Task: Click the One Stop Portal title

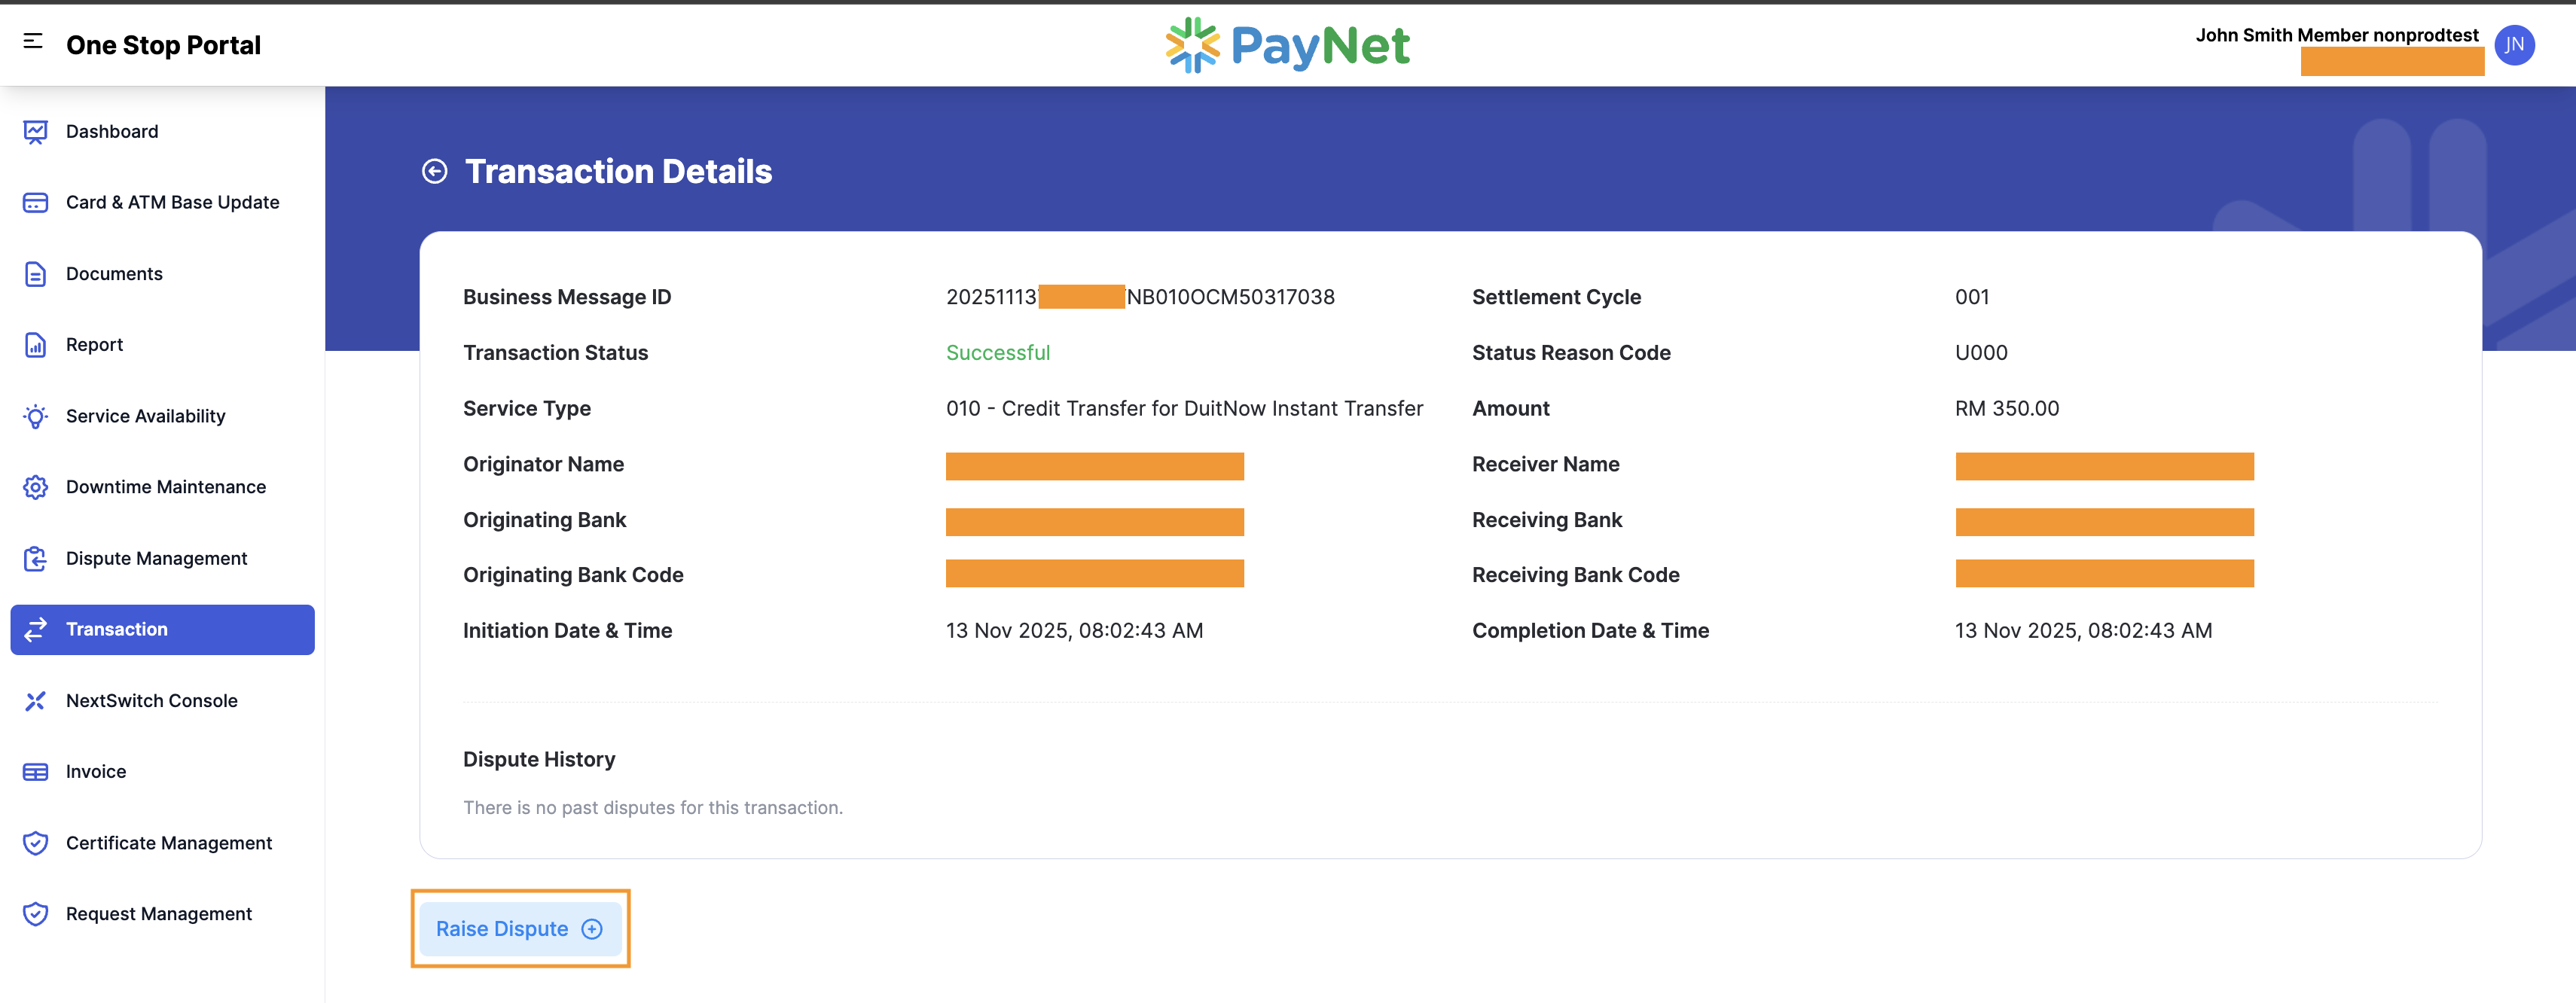Action: pos(163,45)
